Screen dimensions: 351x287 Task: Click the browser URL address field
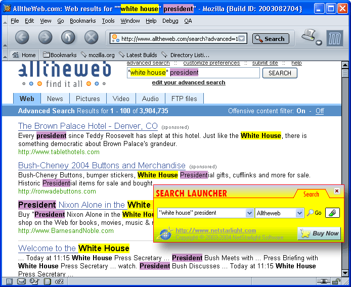coord(179,39)
